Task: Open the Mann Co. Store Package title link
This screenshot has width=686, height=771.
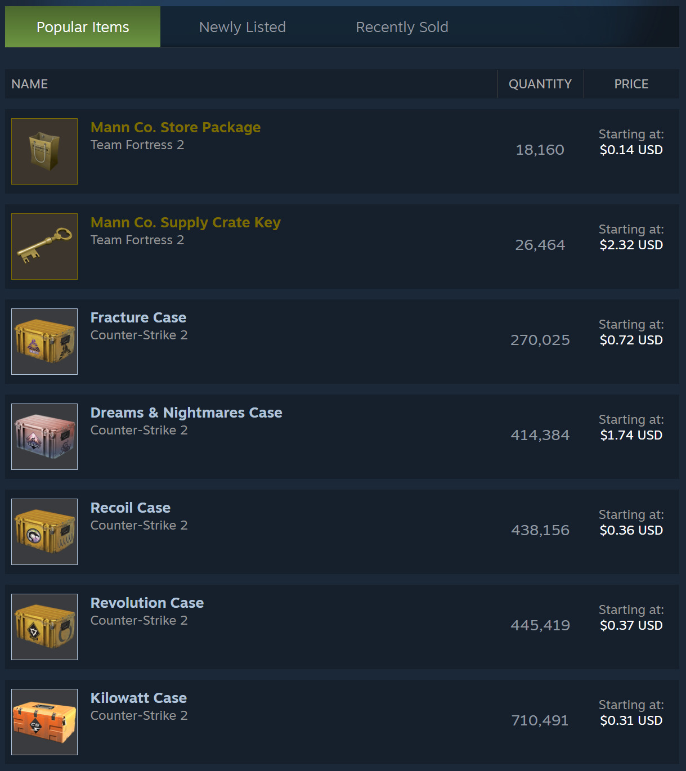Action: (176, 128)
